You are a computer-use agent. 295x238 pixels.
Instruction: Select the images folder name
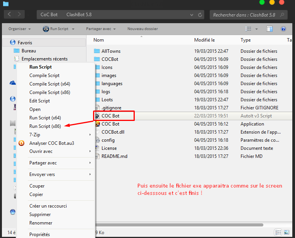tap(109, 75)
